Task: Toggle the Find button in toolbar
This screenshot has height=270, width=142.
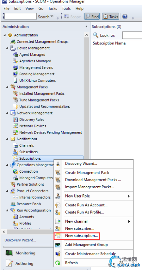Action: click(x=92, y=17)
